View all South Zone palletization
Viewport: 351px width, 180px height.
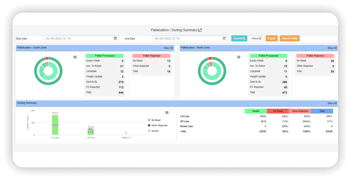168,48
